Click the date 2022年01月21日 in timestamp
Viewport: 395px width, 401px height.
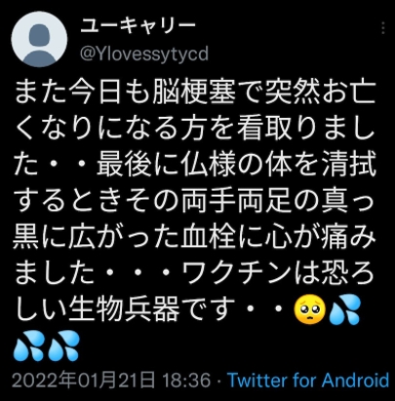83,380
